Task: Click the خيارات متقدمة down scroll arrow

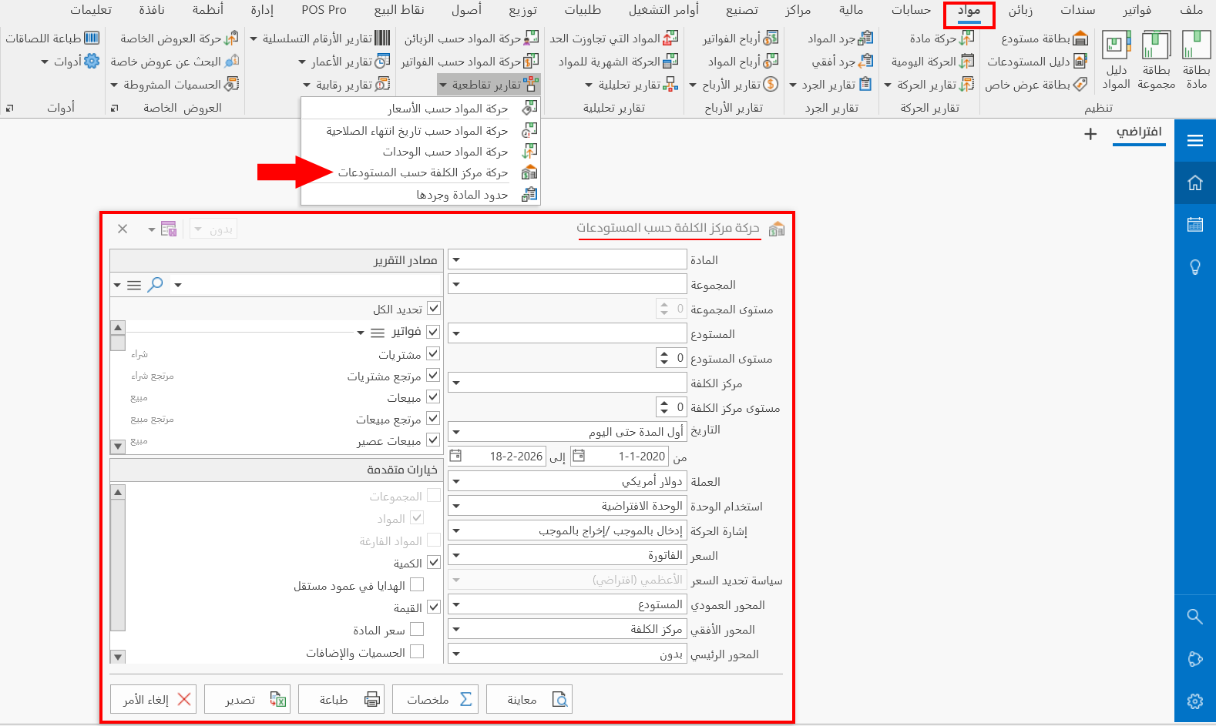Action: point(118,657)
